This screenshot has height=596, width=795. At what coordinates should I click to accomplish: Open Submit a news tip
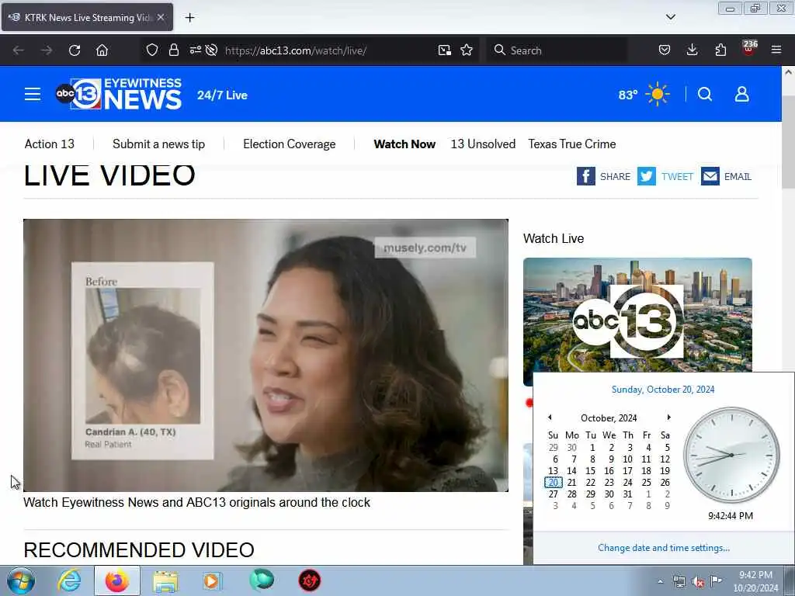(x=158, y=144)
